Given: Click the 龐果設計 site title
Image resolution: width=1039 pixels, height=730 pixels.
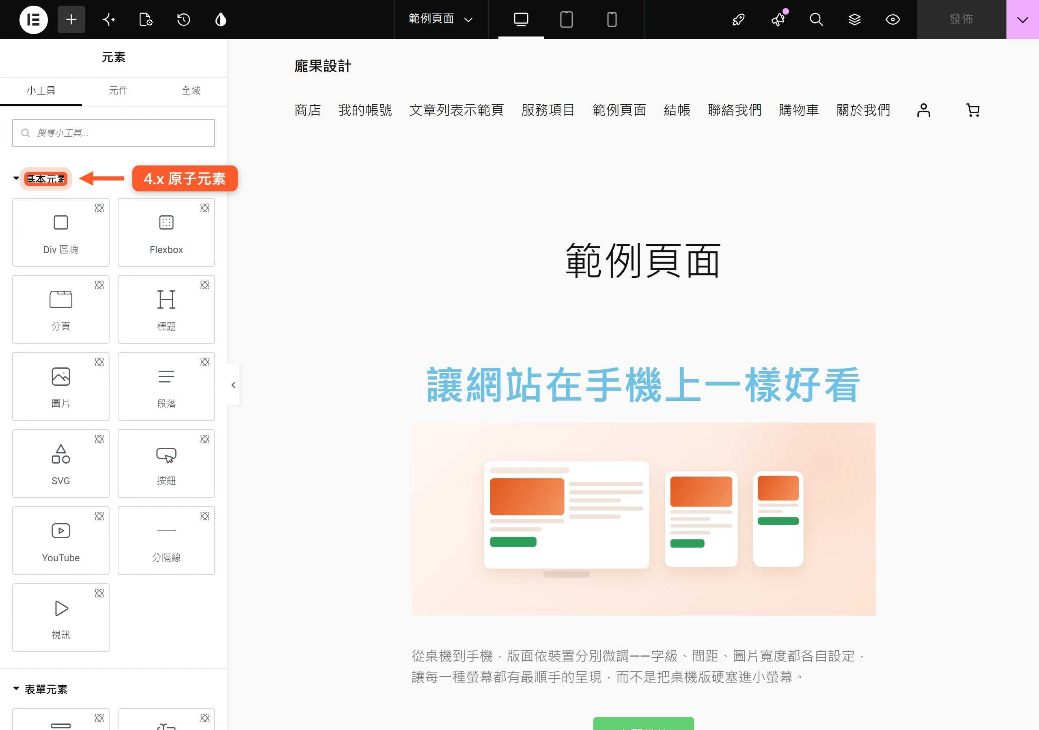Looking at the screenshot, I should (323, 66).
